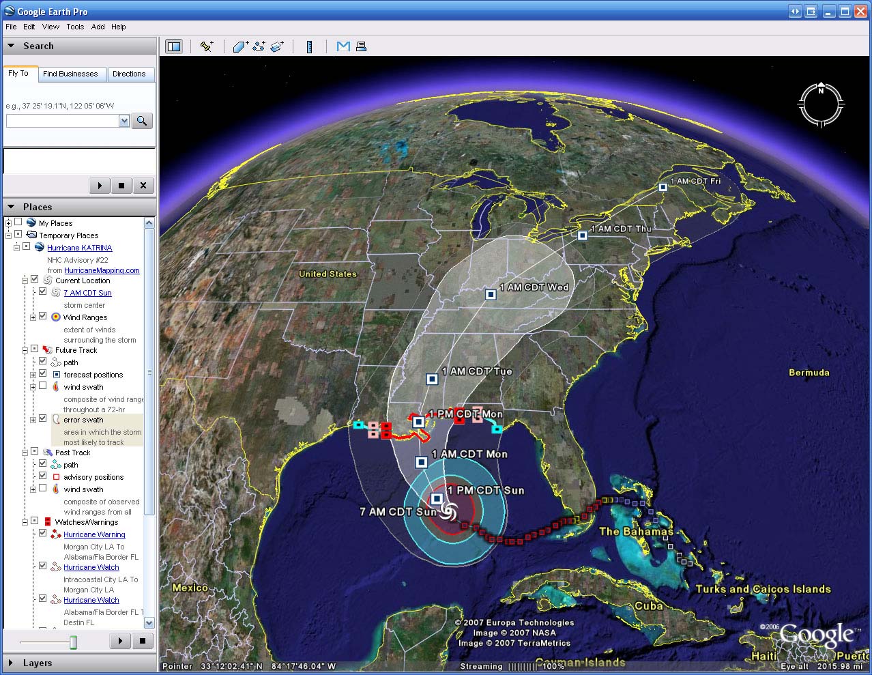Enable the Future Track wind swath checkbox
Image resolution: width=872 pixels, height=675 pixels.
pyautogui.click(x=43, y=386)
